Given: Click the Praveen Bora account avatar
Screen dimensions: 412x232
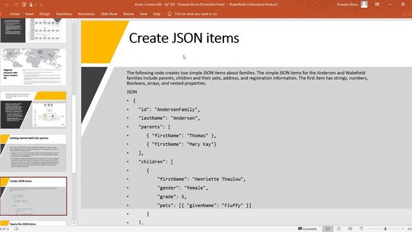Looking at the screenshot, I should (x=364, y=5).
